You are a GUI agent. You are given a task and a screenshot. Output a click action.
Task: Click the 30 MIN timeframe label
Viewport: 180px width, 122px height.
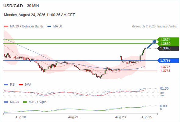pos(33,6)
